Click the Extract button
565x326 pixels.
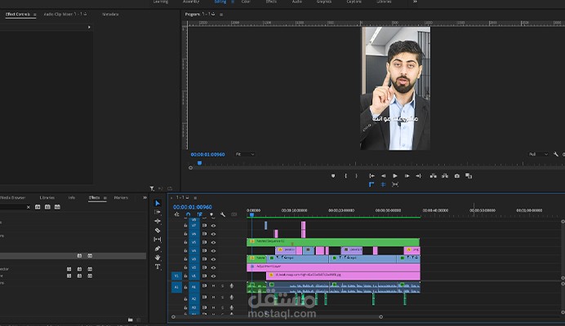tap(445, 176)
